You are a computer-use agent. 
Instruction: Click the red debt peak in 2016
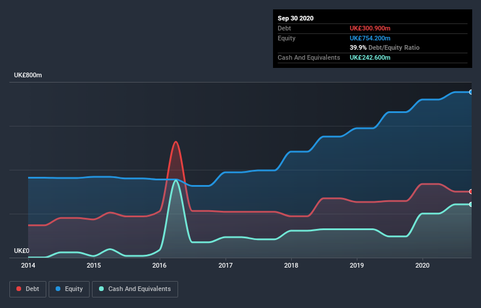(x=175, y=142)
